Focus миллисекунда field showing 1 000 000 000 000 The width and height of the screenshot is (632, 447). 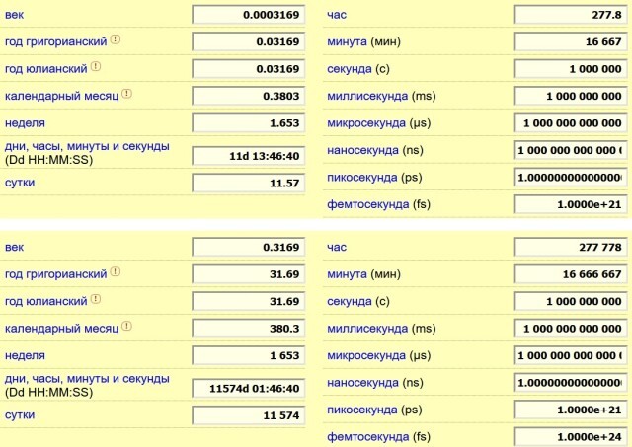[571, 329]
